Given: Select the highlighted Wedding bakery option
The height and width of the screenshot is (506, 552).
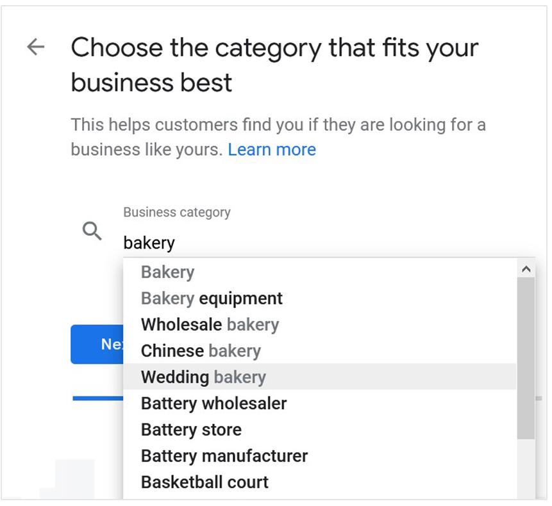Looking at the screenshot, I should pyautogui.click(x=320, y=377).
